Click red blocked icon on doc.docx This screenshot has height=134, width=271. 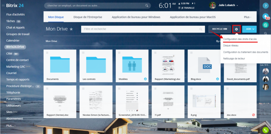254,115
